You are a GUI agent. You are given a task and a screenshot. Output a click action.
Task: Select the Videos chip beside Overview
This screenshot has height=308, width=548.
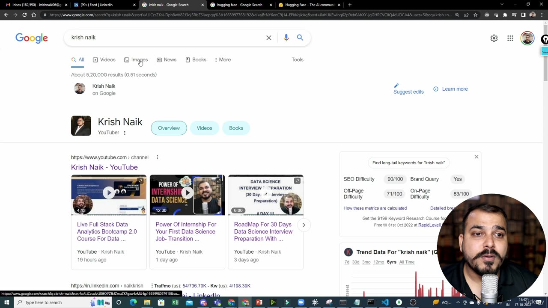click(x=204, y=128)
